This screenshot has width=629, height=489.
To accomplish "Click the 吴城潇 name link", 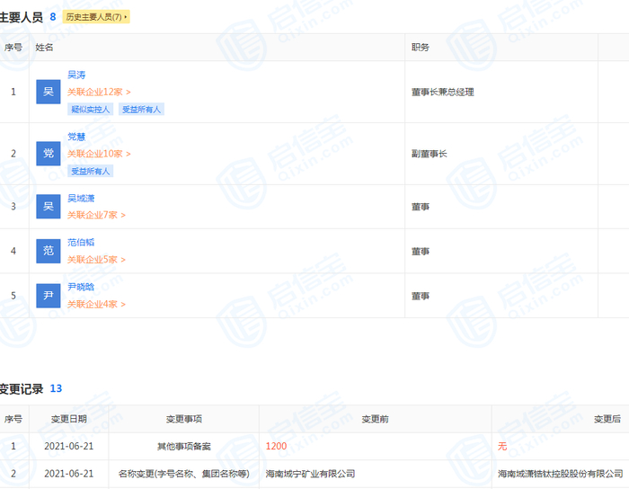I will click(x=81, y=198).
